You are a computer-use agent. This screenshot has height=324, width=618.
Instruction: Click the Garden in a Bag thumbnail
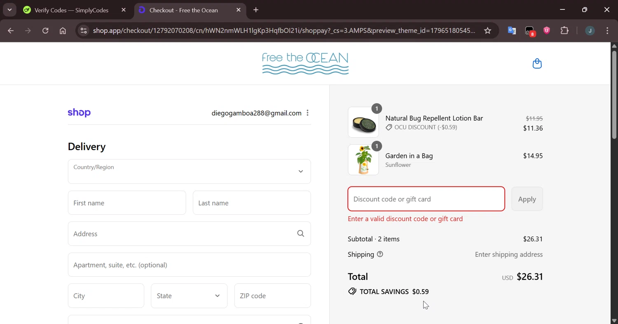tap(363, 160)
